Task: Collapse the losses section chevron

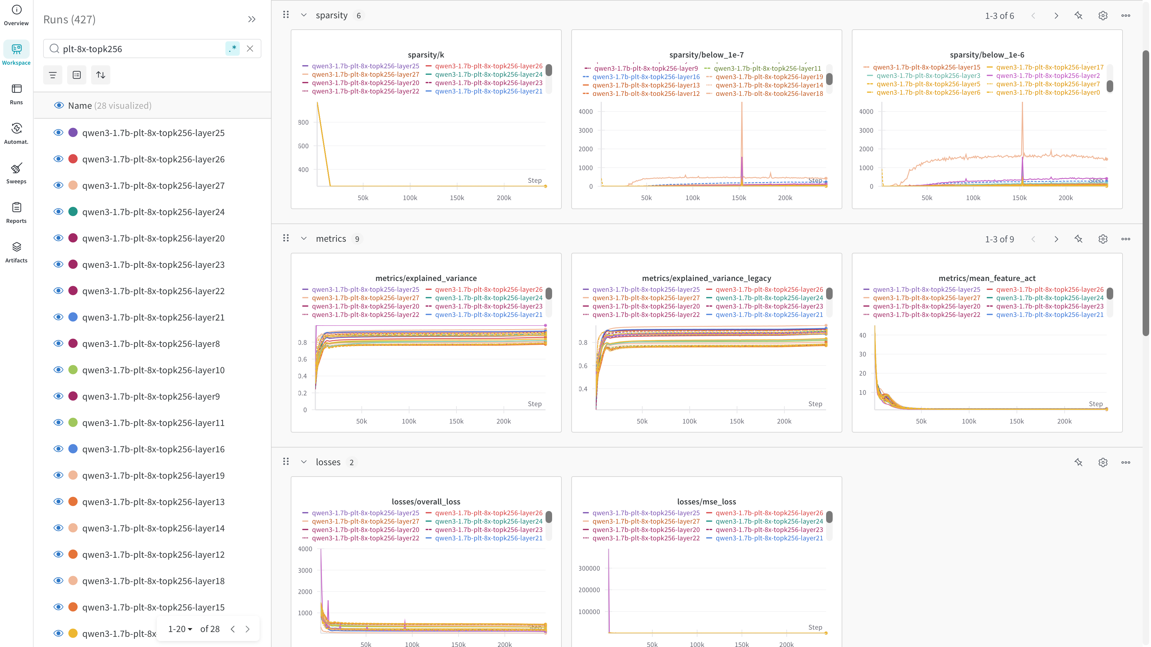Action: tap(304, 462)
